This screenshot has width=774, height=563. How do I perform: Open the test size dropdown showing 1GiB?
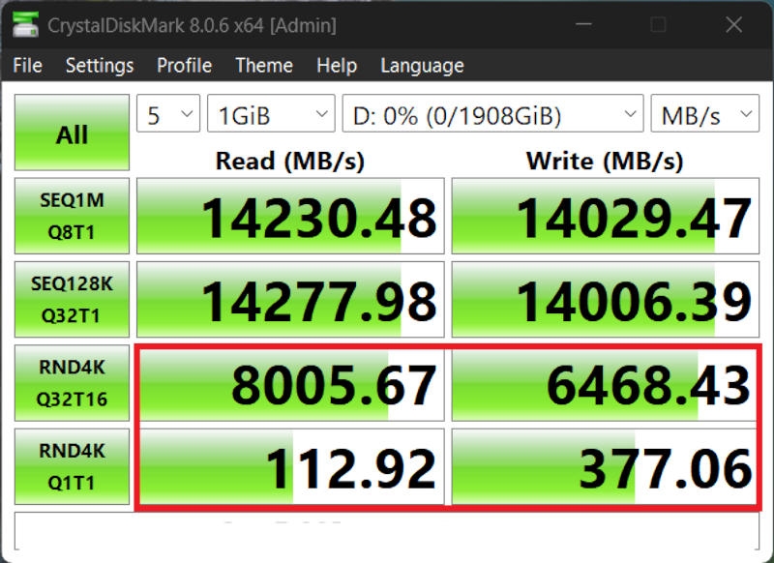[270, 113]
